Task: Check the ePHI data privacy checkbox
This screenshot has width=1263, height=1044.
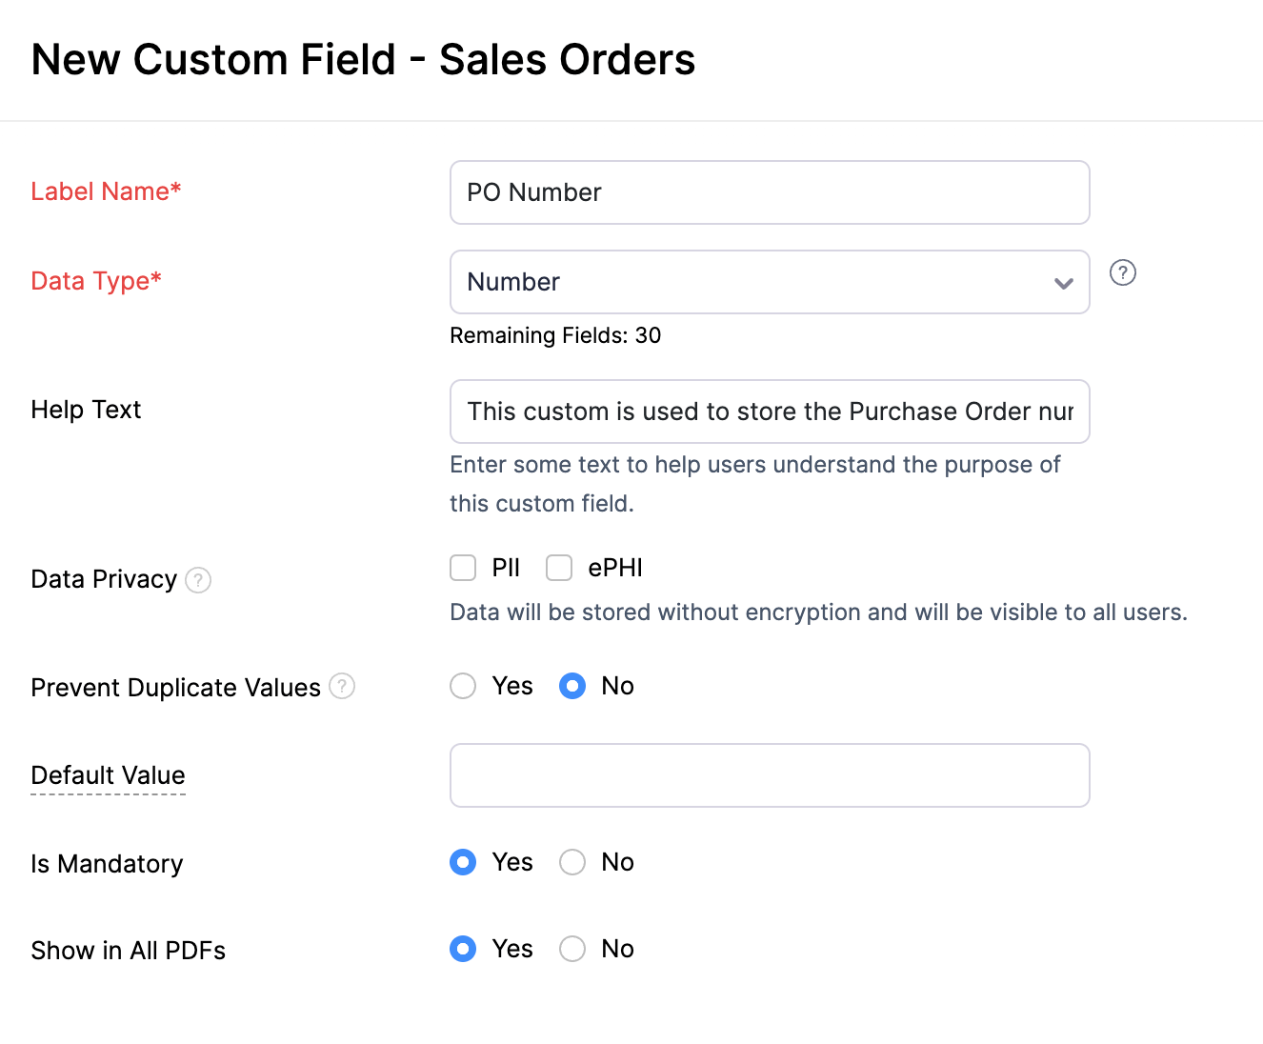Action: pyautogui.click(x=559, y=567)
